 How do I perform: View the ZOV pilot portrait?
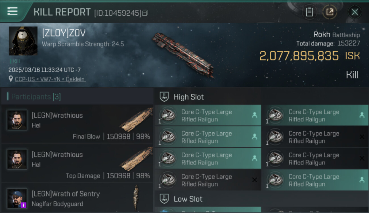(x=23, y=41)
